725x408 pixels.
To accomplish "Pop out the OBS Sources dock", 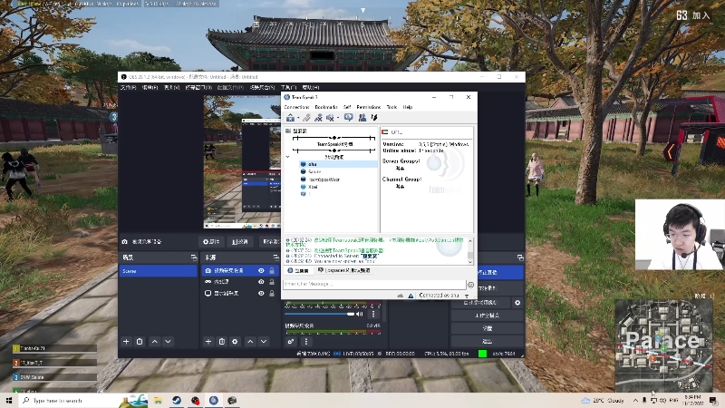I will 276,257.
